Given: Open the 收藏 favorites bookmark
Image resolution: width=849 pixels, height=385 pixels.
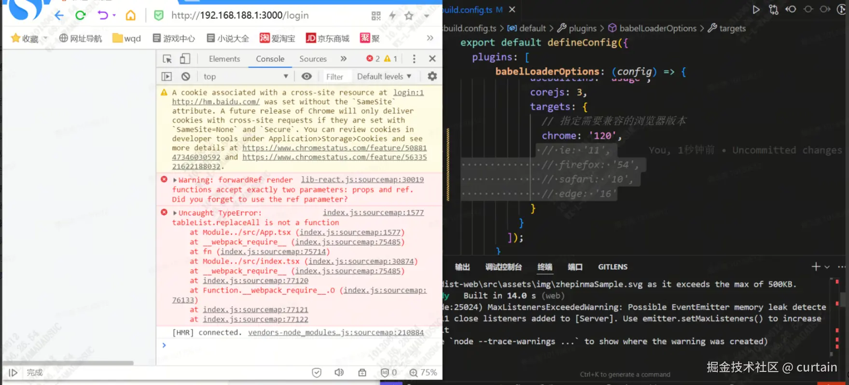Looking at the screenshot, I should (25, 38).
